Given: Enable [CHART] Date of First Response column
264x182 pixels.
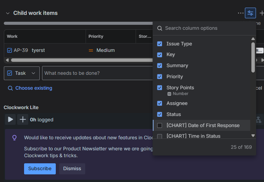Looking at the screenshot, I should pyautogui.click(x=160, y=126).
